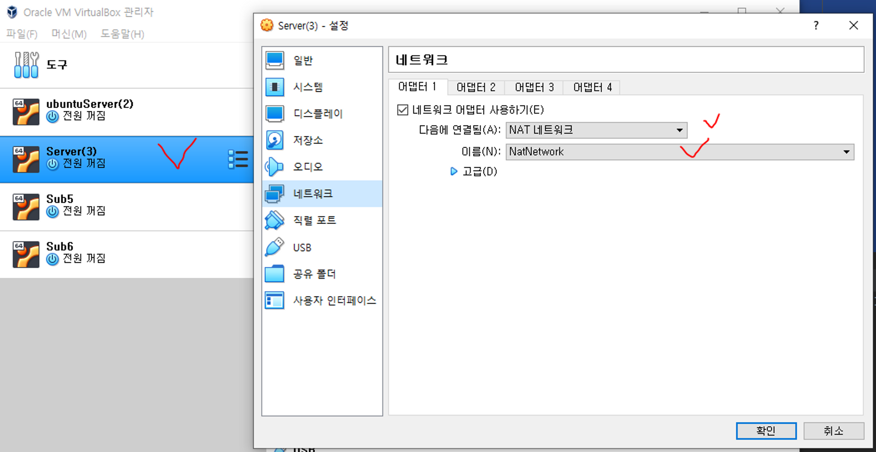876x452 pixels.
Task: Open the Server(3) machine tools list menu icon
Action: (x=238, y=159)
